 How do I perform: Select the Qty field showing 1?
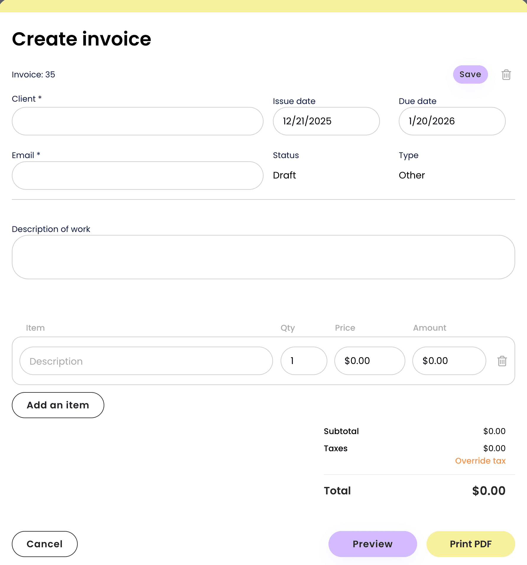(x=304, y=361)
